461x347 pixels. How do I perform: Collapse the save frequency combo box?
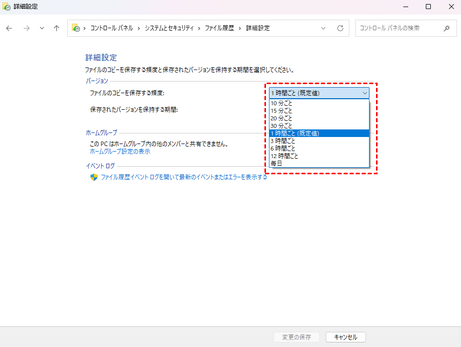point(364,93)
